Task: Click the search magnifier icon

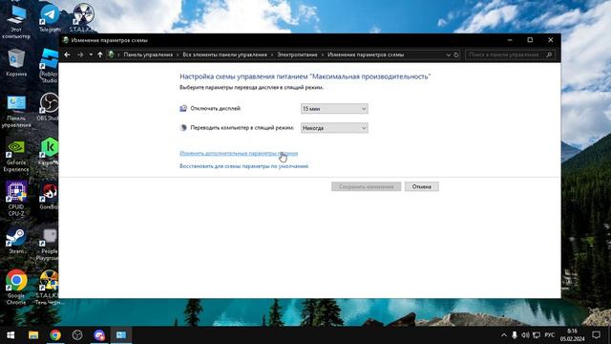Action: (549, 55)
